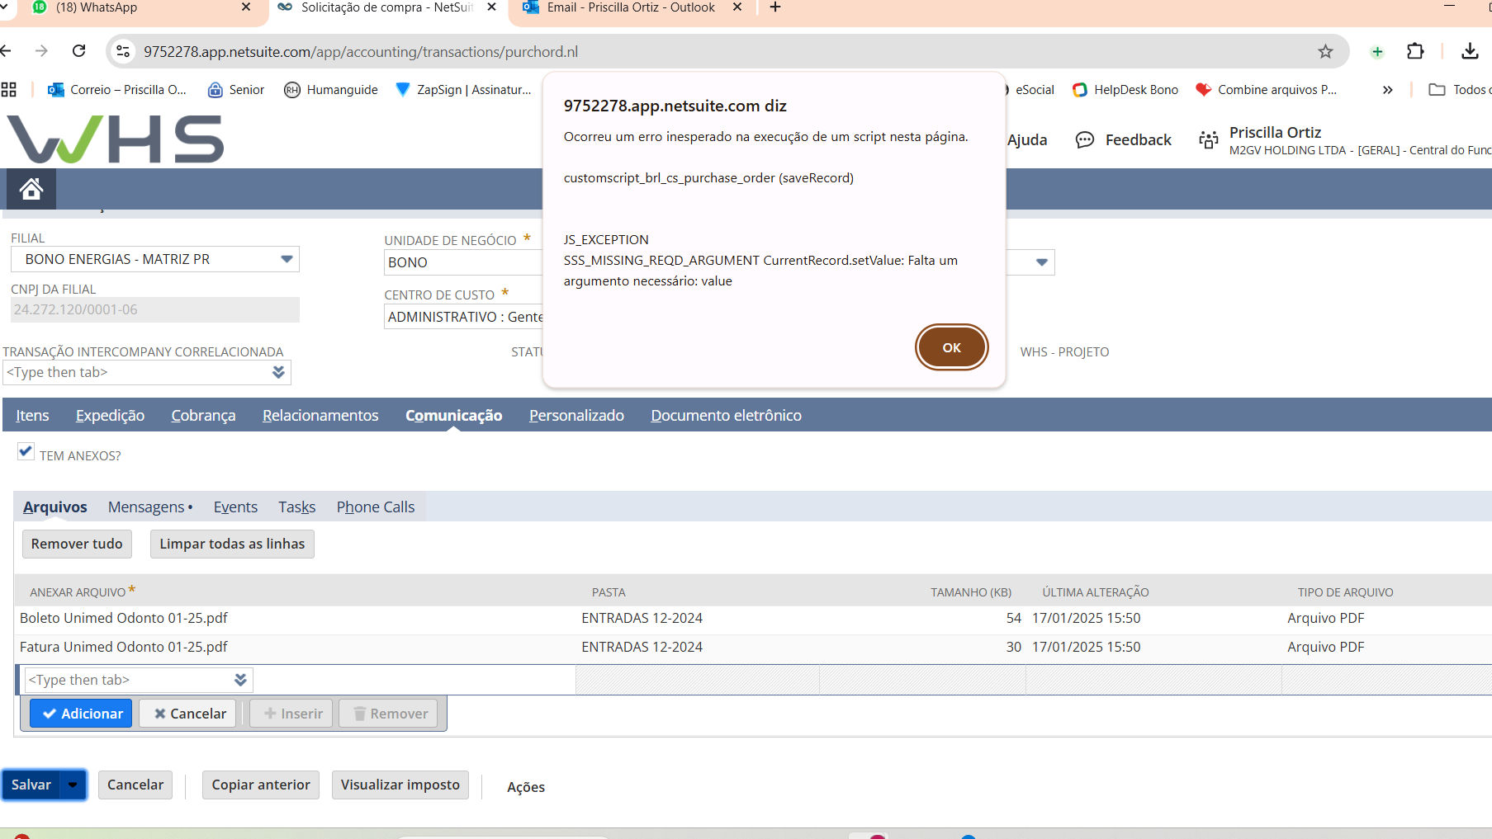Expand the Salvar button dropdown arrow
Image resolution: width=1492 pixels, height=839 pixels.
click(73, 785)
